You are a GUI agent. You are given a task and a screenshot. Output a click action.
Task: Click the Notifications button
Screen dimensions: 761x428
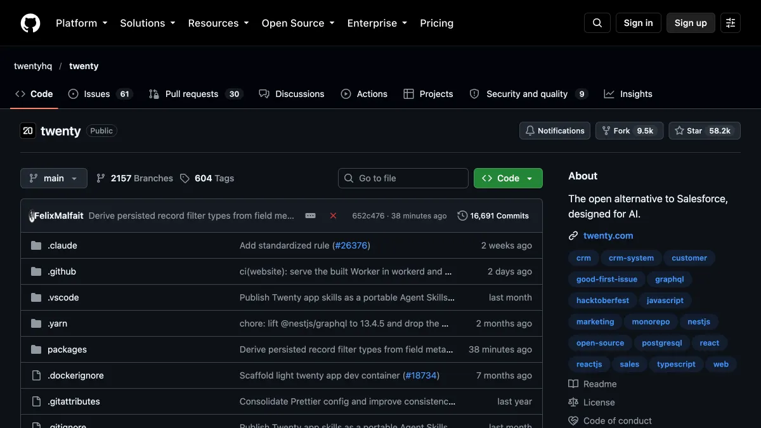pos(555,131)
